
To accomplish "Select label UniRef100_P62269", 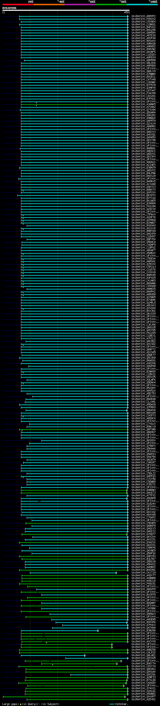I will pyautogui.click(x=143, y=333).
